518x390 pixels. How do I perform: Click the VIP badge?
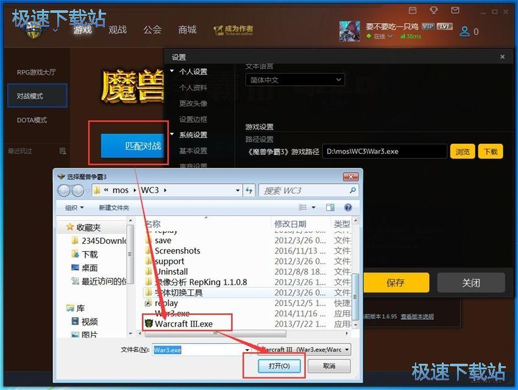pyautogui.click(x=428, y=26)
